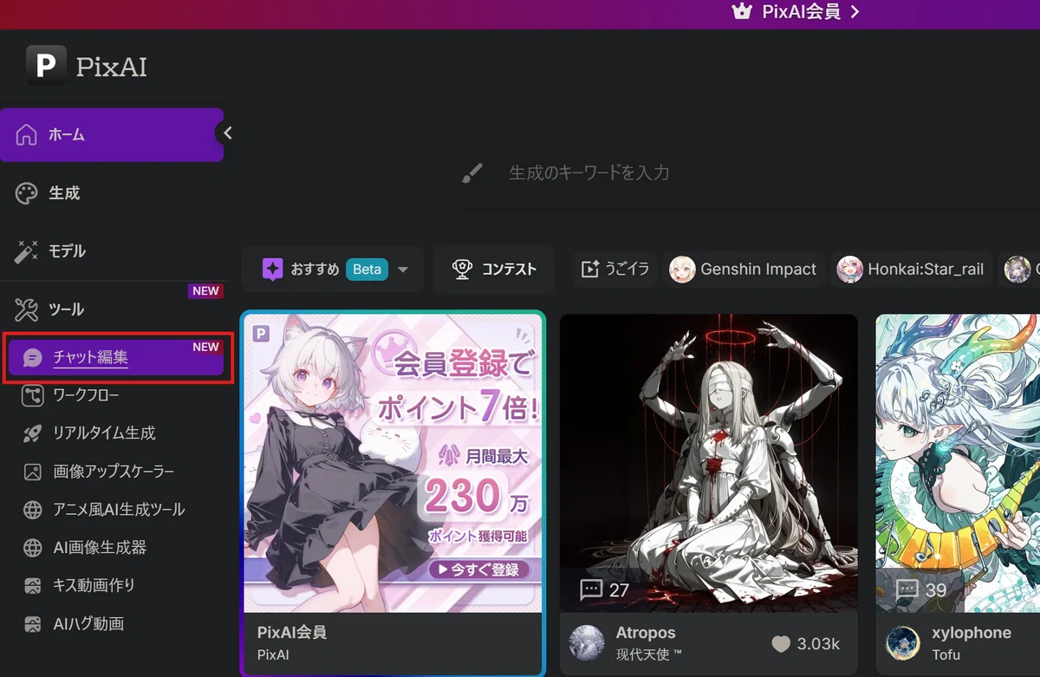Click the palette icon for 生成
Screen dimensions: 1040x677
(x=27, y=193)
